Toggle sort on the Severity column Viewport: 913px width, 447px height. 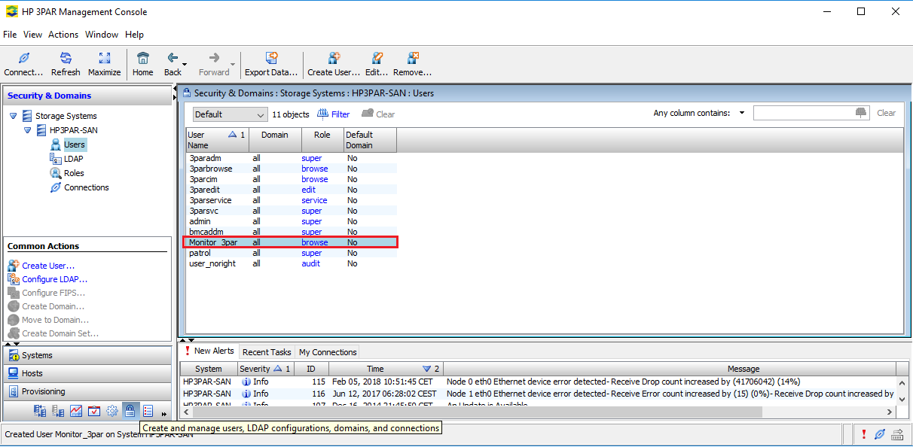click(x=257, y=369)
